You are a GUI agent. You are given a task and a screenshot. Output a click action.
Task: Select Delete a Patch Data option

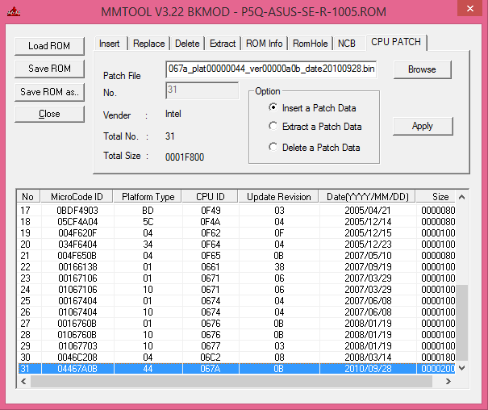(315, 147)
